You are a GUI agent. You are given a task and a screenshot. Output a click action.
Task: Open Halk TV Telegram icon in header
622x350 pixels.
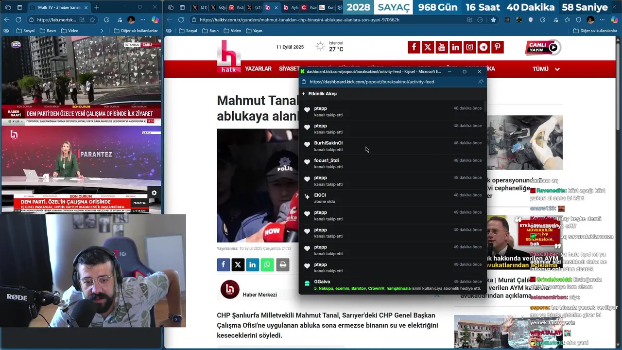484,47
